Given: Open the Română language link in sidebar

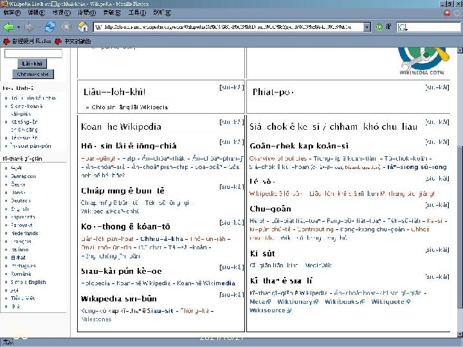Looking at the screenshot, I should [21, 274].
